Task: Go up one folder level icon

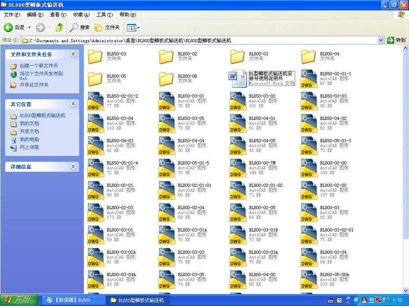Action: click(x=60, y=27)
